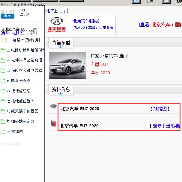Click the icon left of 菜单

click(x=136, y=1)
